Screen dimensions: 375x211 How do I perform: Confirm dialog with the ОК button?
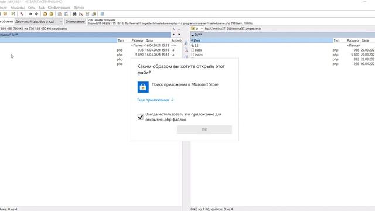(204, 130)
